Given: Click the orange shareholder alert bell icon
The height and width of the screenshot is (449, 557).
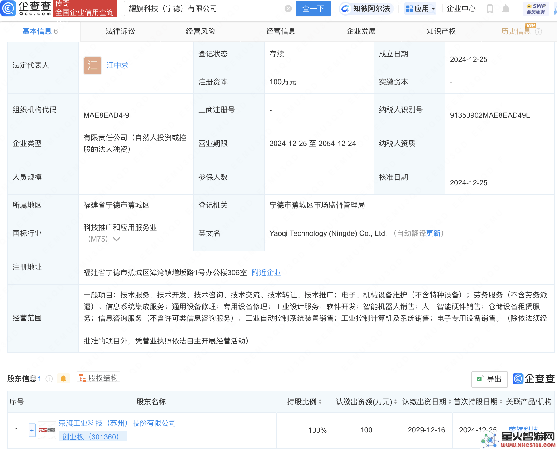Looking at the screenshot, I should [63, 378].
